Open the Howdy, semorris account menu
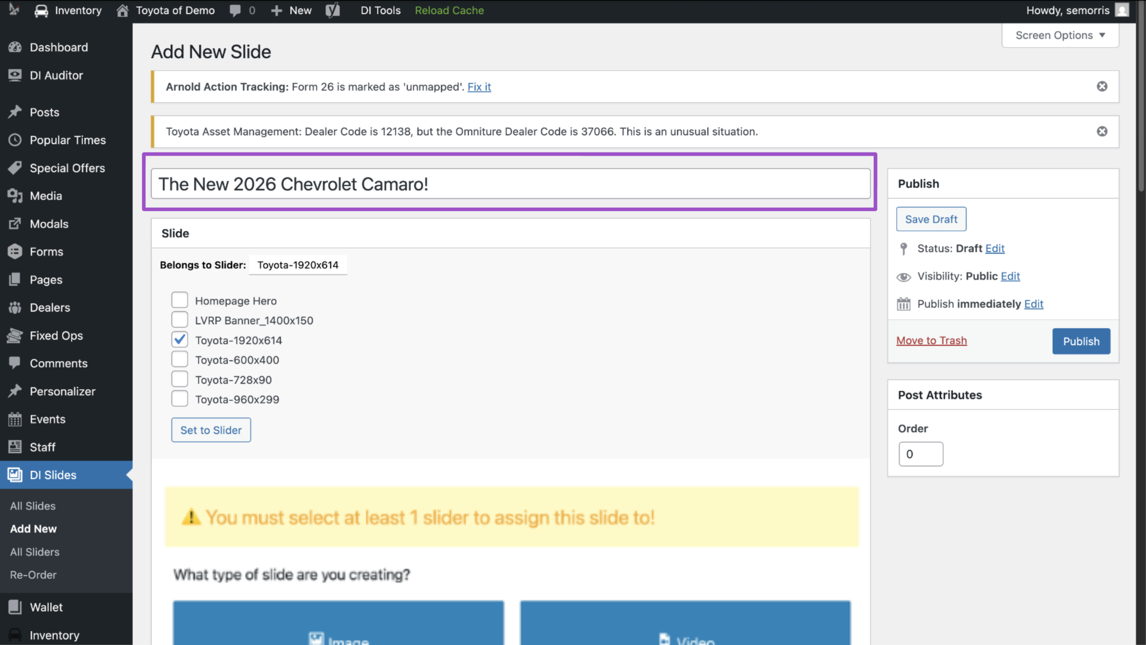The height and width of the screenshot is (645, 1146). 1078,10
